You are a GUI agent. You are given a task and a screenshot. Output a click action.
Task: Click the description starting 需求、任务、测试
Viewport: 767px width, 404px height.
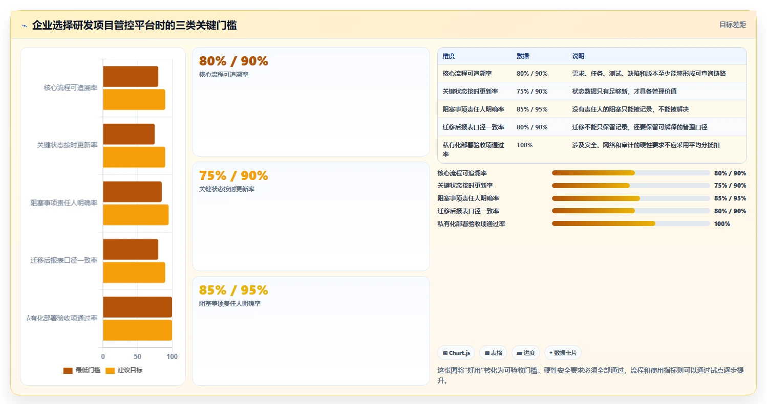tap(649, 74)
